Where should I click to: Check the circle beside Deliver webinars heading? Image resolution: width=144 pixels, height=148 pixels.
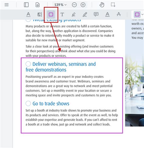pyautogui.click(x=28, y=64)
